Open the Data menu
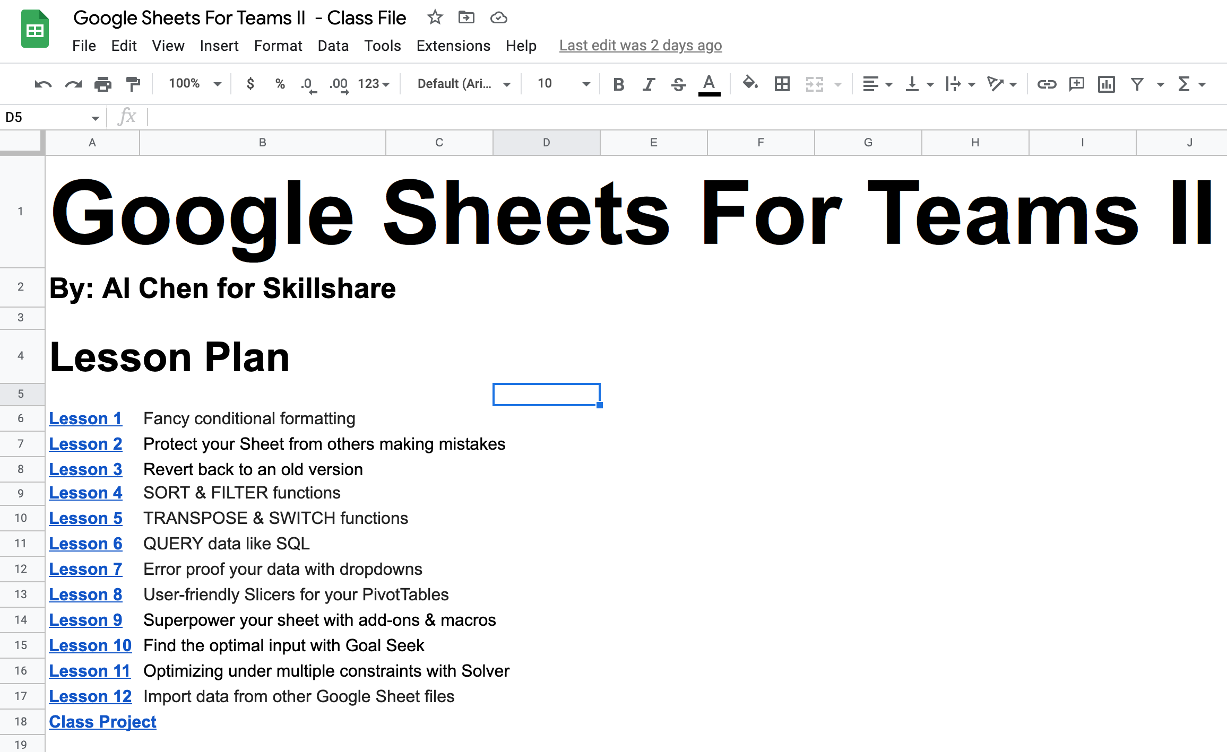This screenshot has height=752, width=1227. 333,46
